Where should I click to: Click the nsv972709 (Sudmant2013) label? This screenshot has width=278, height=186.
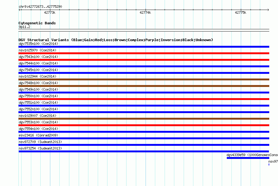40,142
